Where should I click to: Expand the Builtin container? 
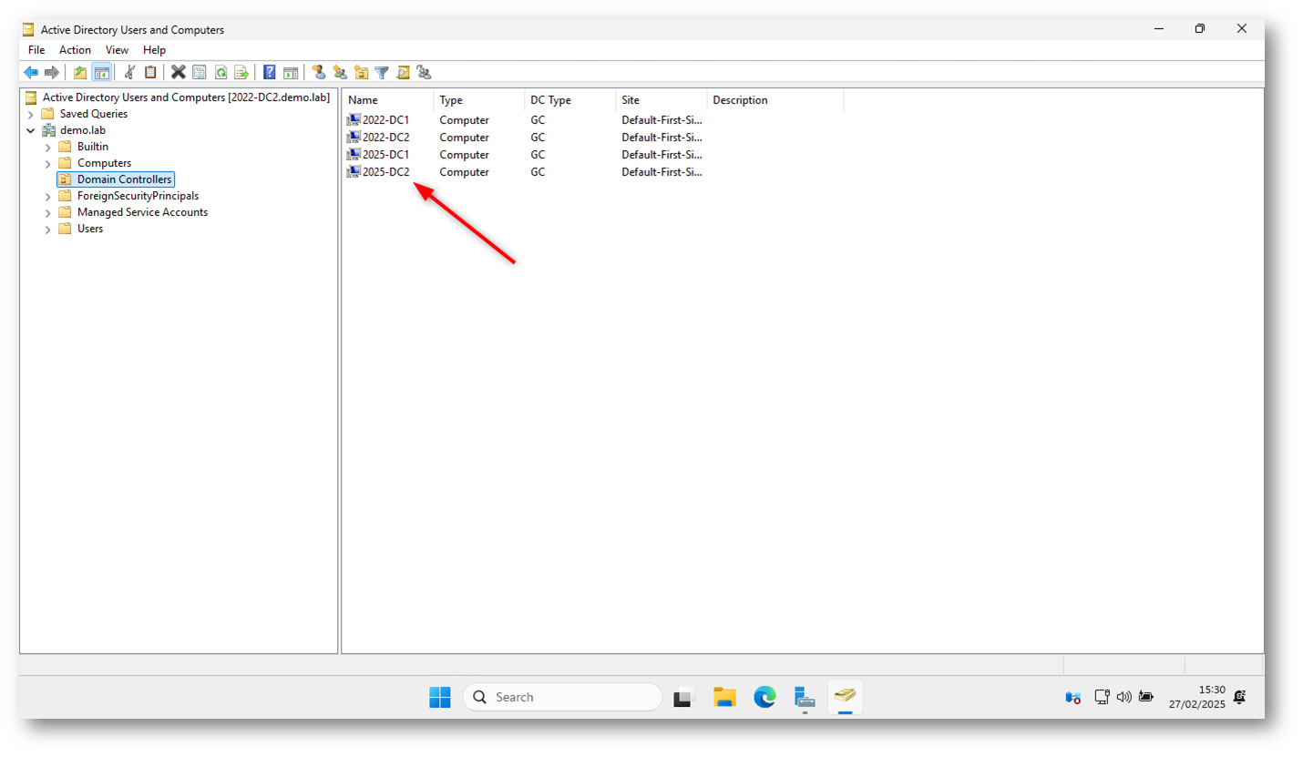(x=47, y=147)
